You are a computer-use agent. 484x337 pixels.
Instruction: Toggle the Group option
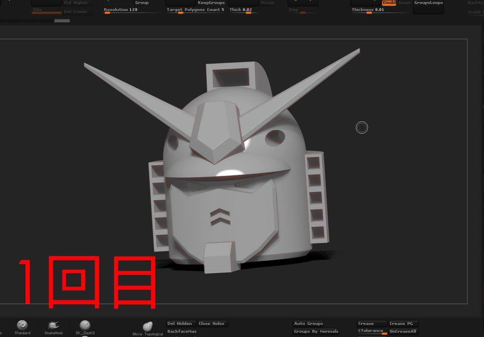[x=142, y=3]
